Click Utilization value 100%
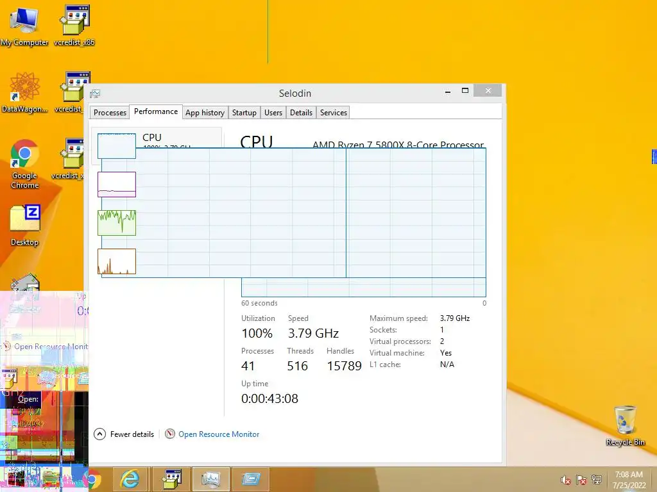657x492 pixels. 257,333
